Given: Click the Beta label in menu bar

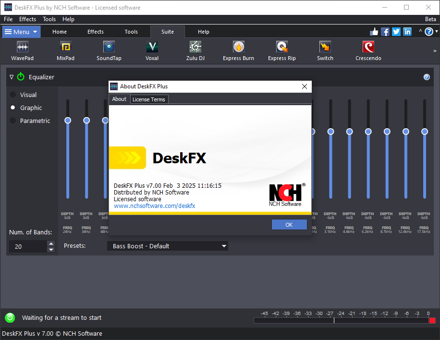Looking at the screenshot, I should pyautogui.click(x=430, y=19).
